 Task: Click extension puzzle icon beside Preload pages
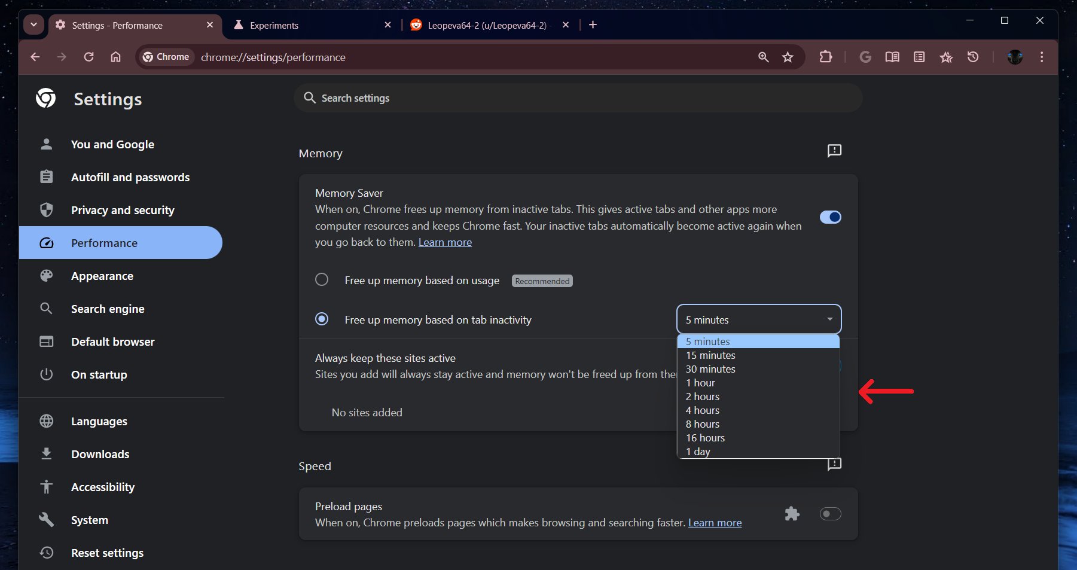pyautogui.click(x=792, y=514)
